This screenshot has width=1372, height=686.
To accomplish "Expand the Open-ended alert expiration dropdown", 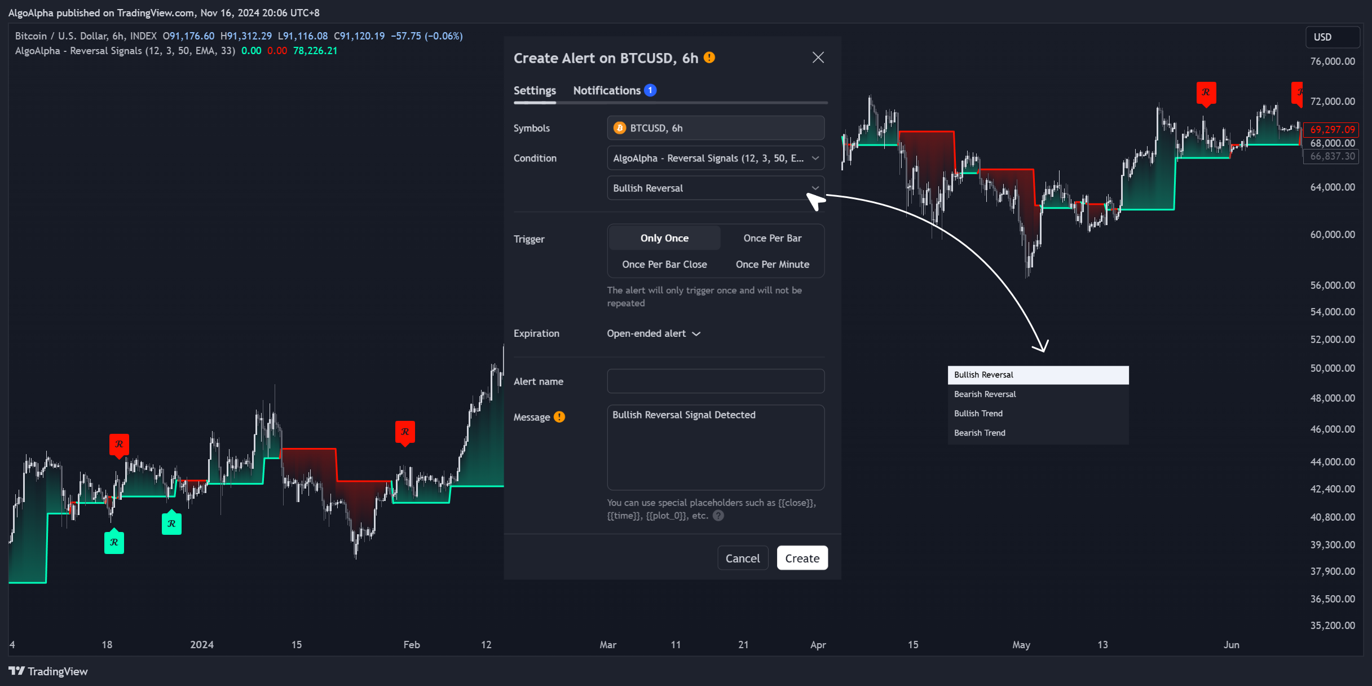I will [x=654, y=333].
